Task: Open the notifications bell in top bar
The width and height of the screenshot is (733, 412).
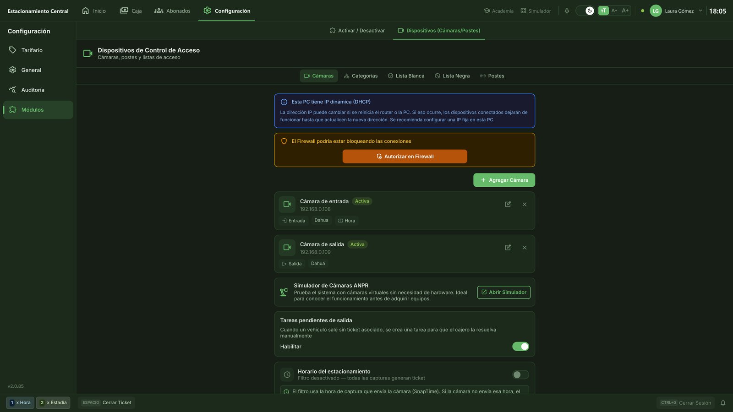Action: pyautogui.click(x=567, y=11)
